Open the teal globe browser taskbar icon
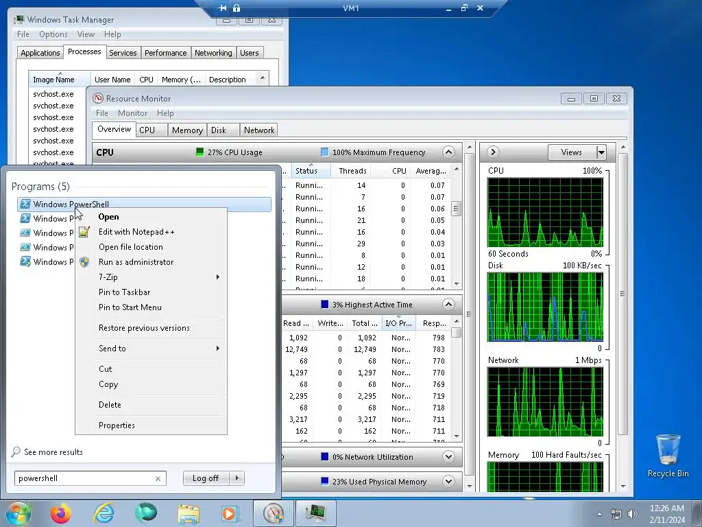702x527 pixels. 146,513
